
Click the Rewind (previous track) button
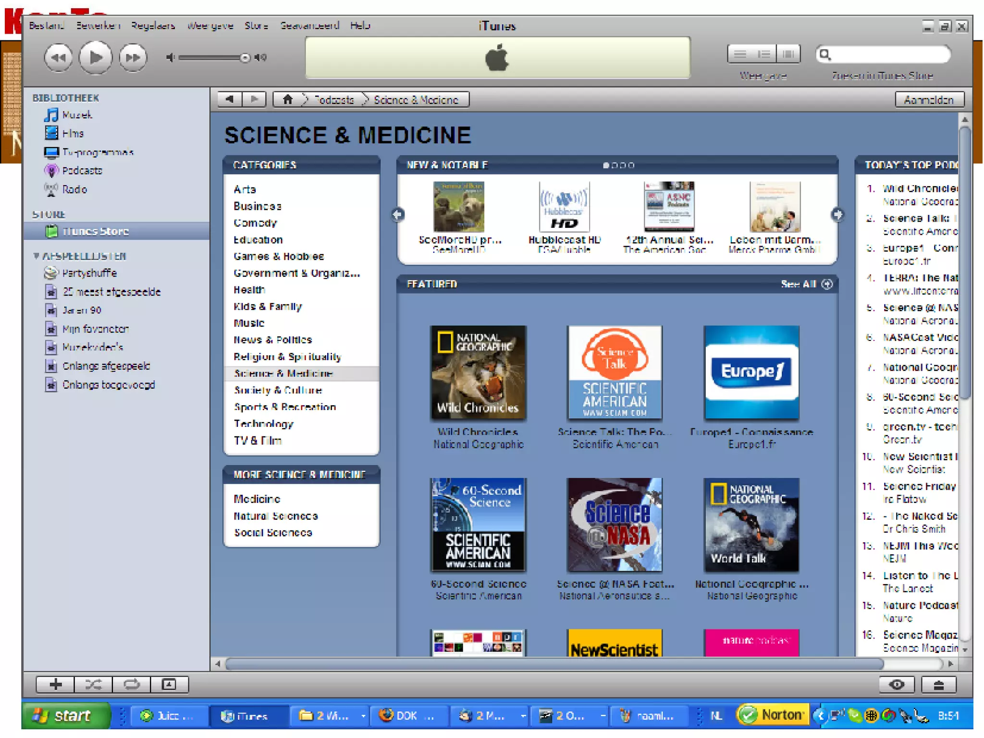tap(59, 58)
